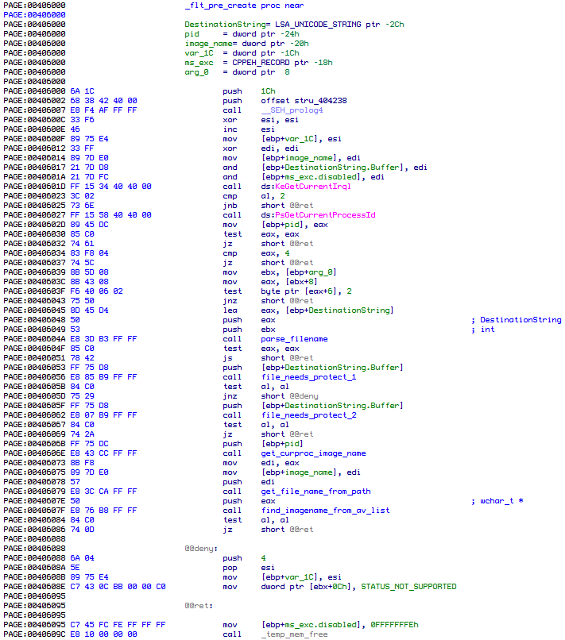Click the @@ret: label line
The width and height of the screenshot is (565, 640).
[199, 606]
